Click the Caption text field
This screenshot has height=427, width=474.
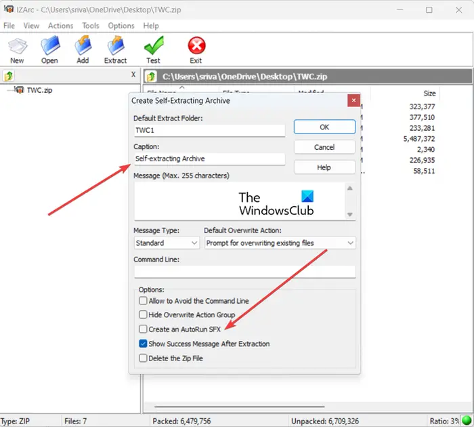coord(209,159)
